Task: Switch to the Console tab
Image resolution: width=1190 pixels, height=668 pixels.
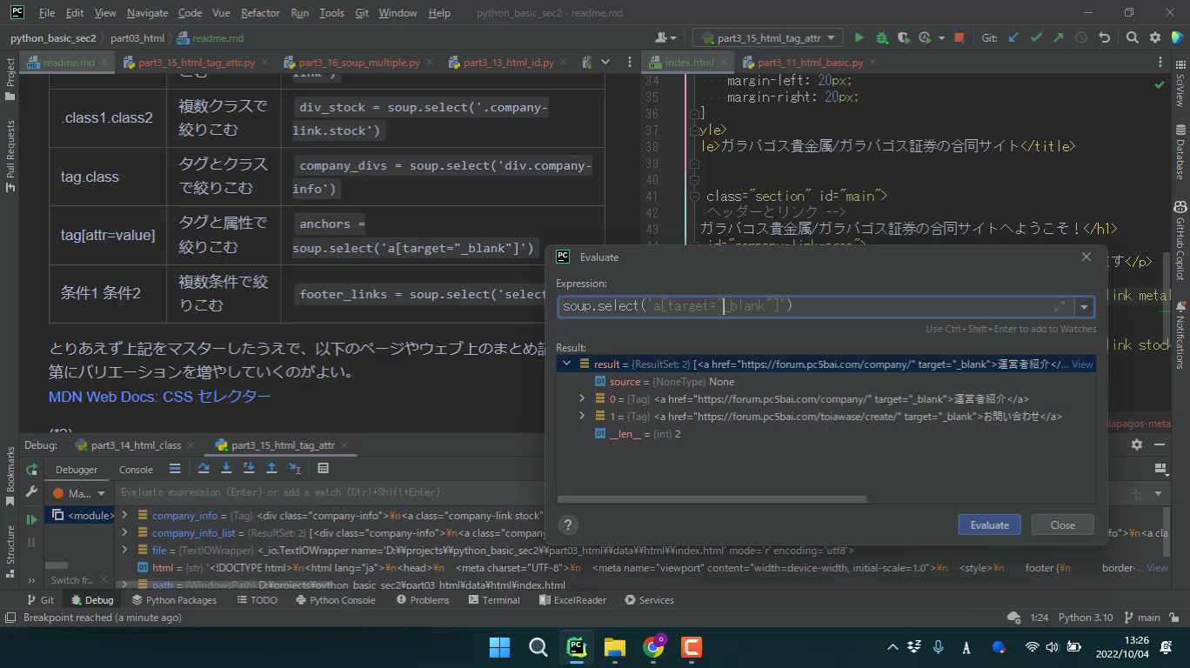Action: pos(136,470)
